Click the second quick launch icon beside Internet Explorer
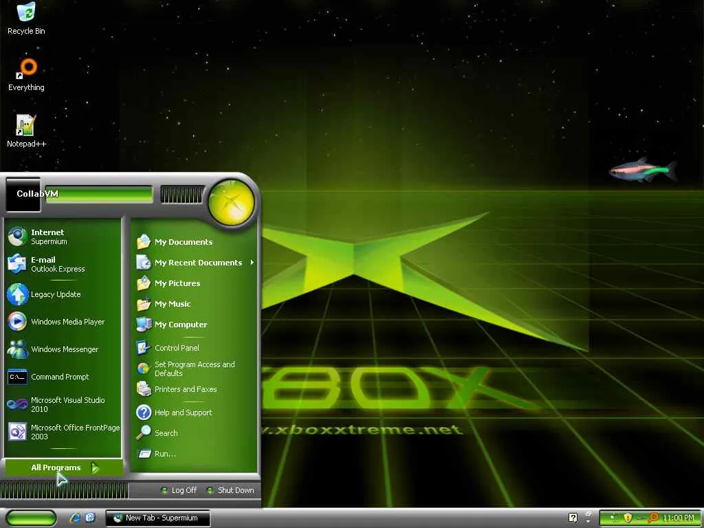704x528 pixels. tap(90, 518)
